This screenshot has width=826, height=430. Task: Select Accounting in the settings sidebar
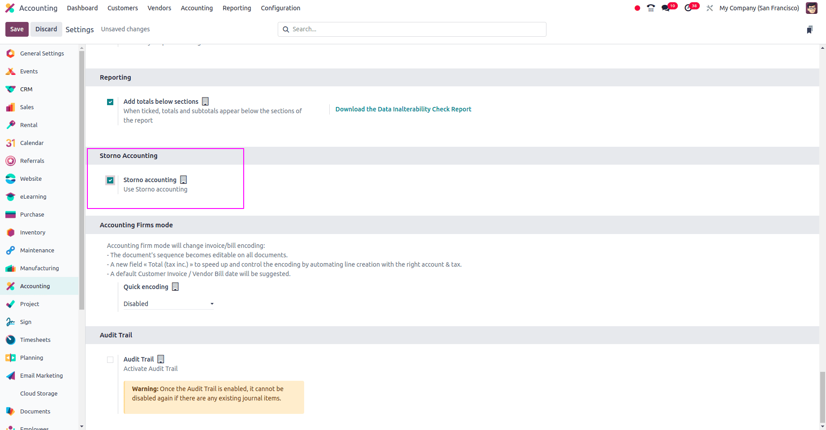click(x=39, y=286)
